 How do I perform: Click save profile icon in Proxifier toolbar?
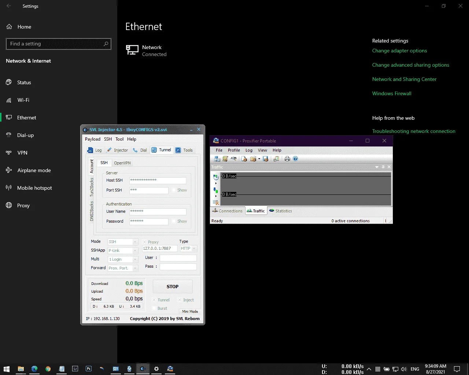[266, 159]
